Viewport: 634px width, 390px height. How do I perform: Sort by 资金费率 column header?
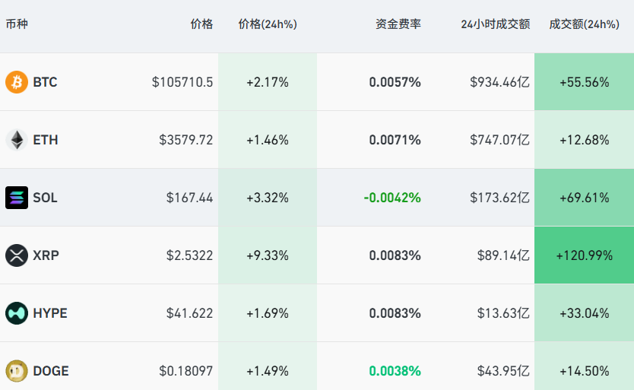[x=398, y=24]
